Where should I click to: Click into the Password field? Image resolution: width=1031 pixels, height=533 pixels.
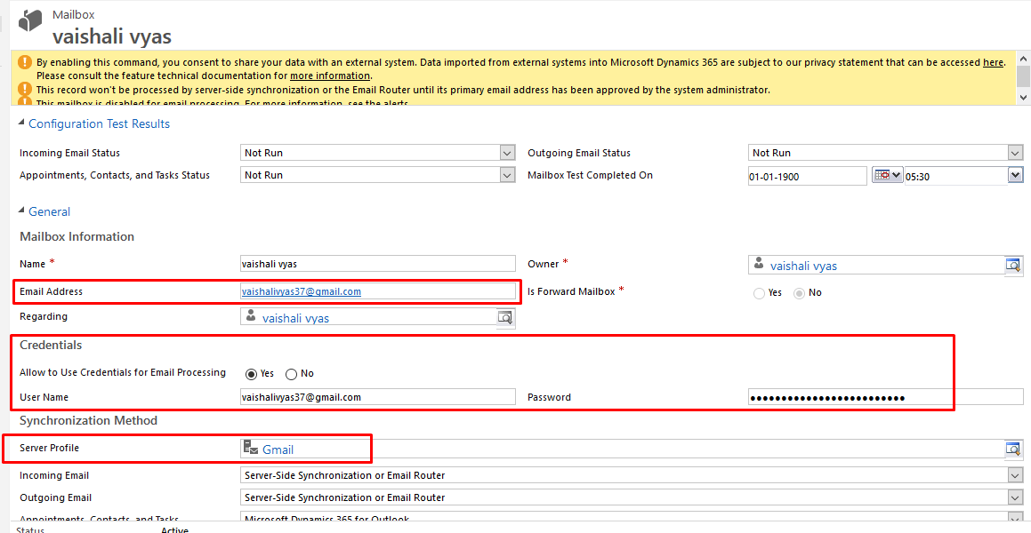(884, 397)
